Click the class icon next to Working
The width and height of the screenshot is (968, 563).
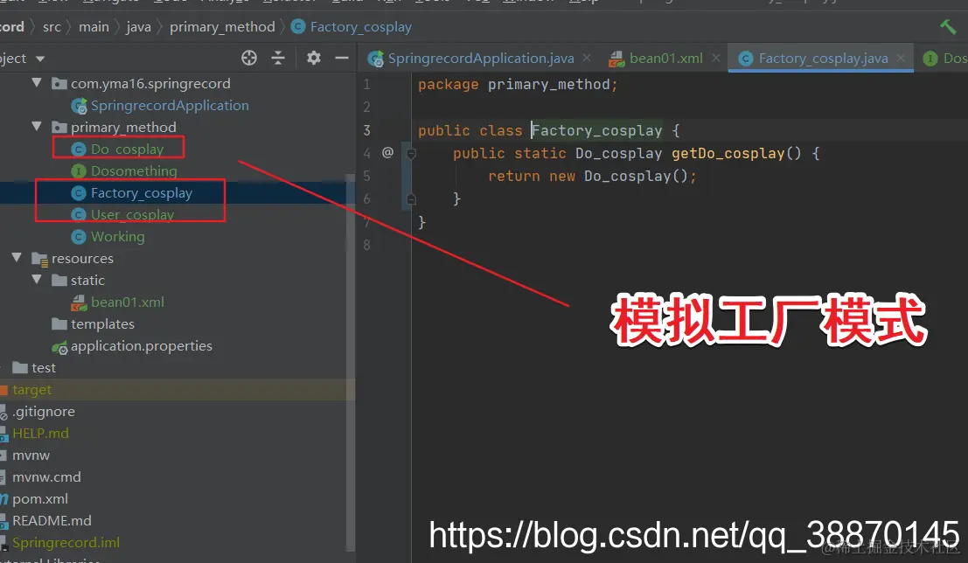click(x=79, y=236)
